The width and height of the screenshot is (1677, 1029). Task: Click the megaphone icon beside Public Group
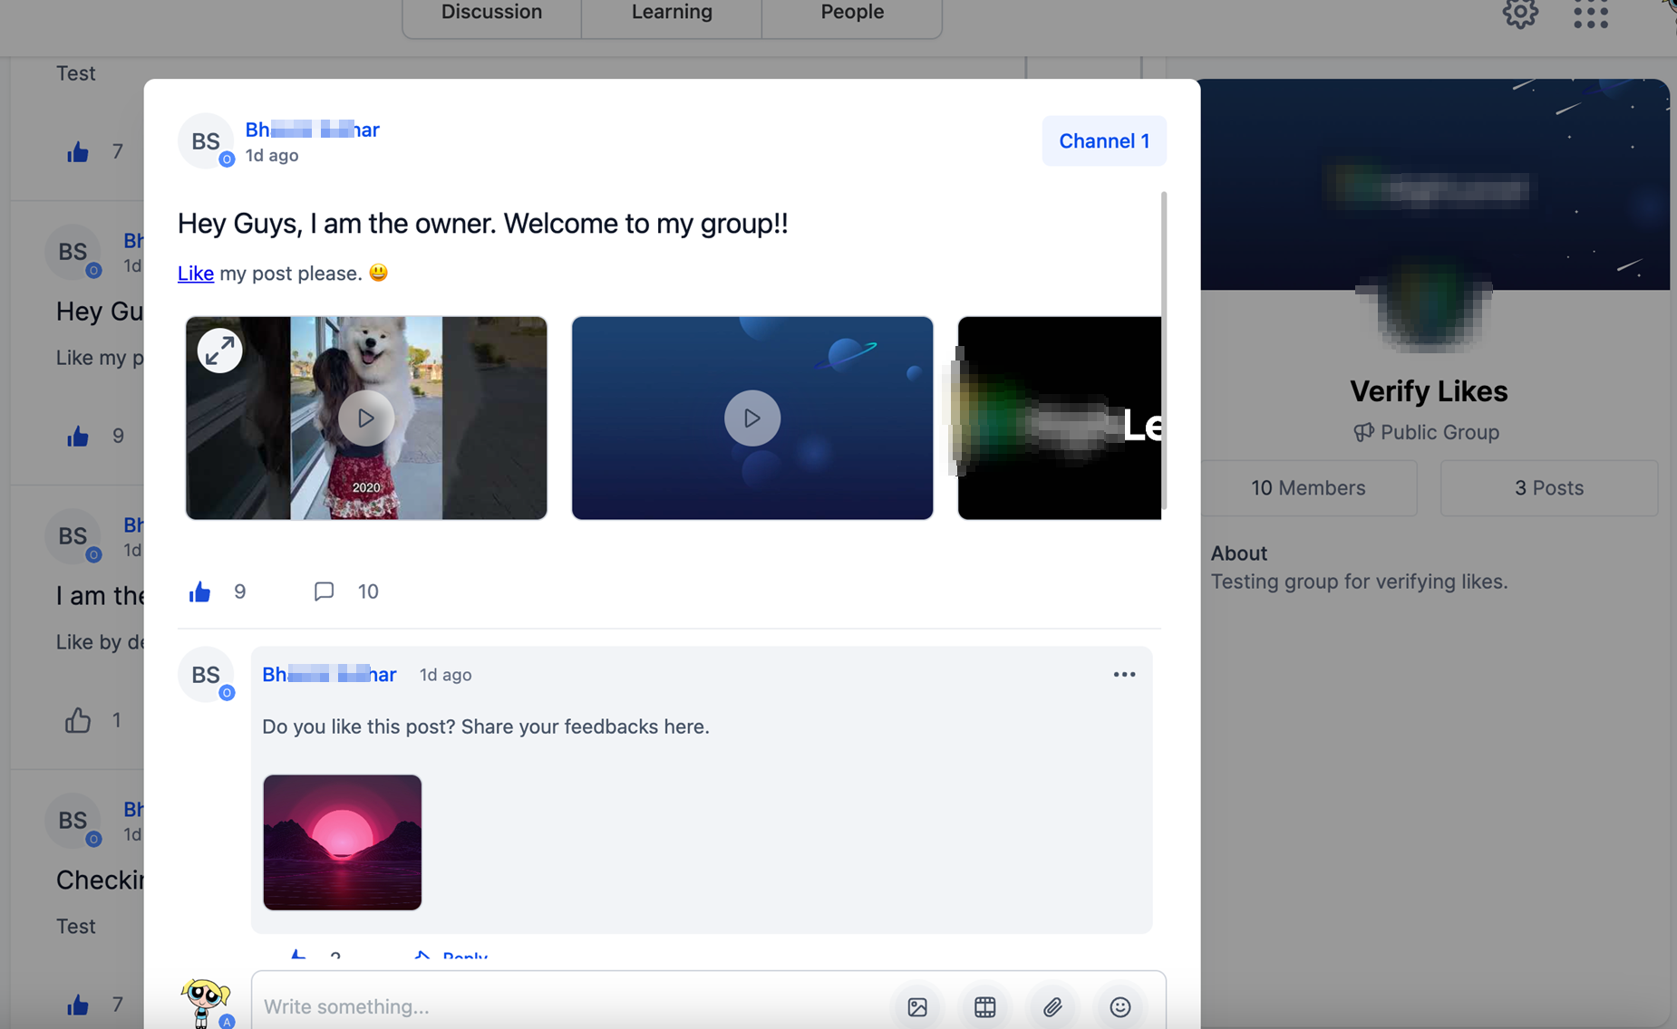point(1363,433)
